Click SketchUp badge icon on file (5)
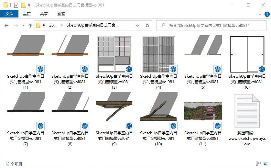Viewport: 271px width, 168px height. [x=218, y=69]
